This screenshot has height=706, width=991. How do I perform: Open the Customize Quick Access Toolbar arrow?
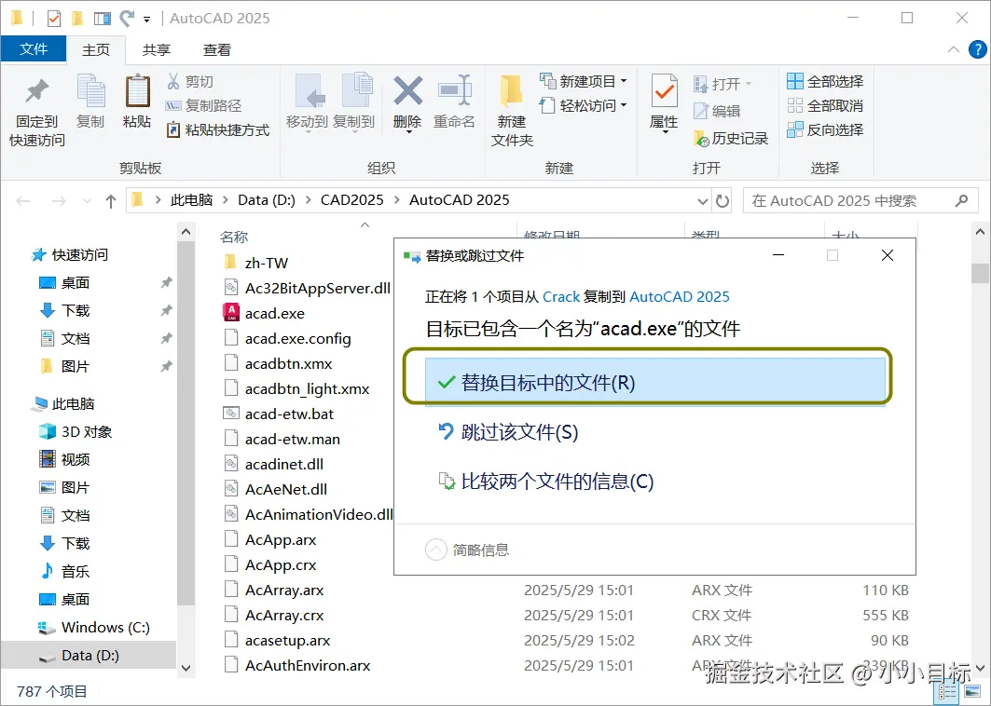[x=146, y=20]
